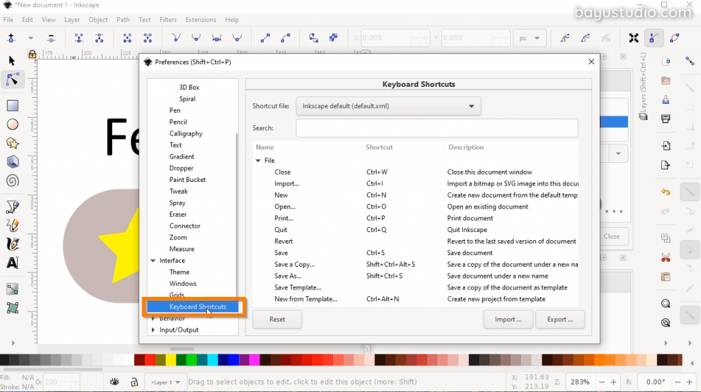Make selected nodes smooth icon
This screenshot has height=392, width=701.
tap(196, 38)
